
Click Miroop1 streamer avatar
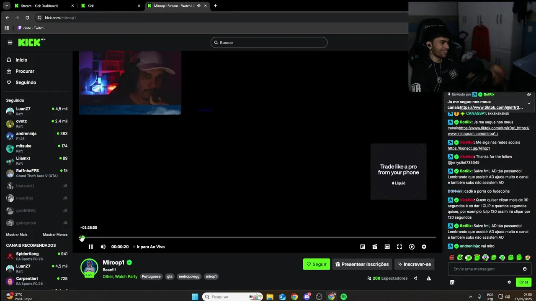[x=89, y=268]
